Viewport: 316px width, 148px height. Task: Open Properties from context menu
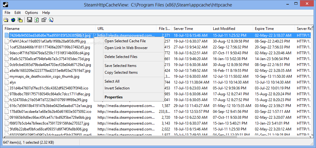(129, 97)
